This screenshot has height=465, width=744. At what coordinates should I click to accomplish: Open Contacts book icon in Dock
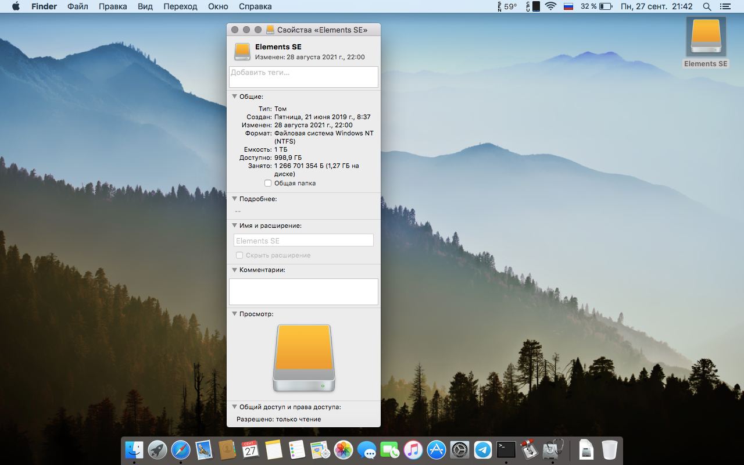coord(227,450)
